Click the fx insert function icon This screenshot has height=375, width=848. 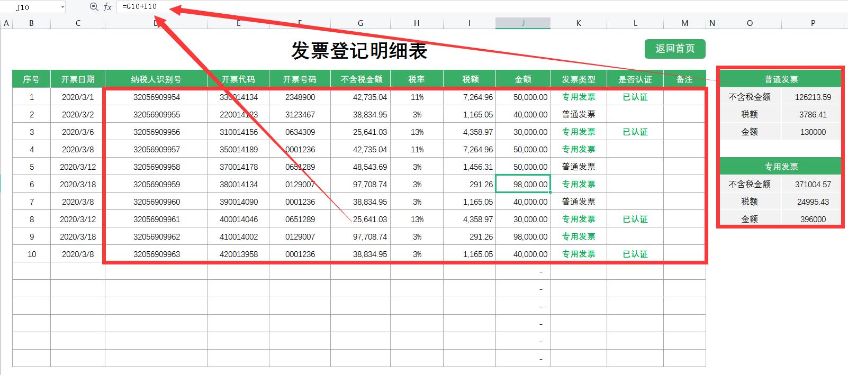[x=107, y=7]
